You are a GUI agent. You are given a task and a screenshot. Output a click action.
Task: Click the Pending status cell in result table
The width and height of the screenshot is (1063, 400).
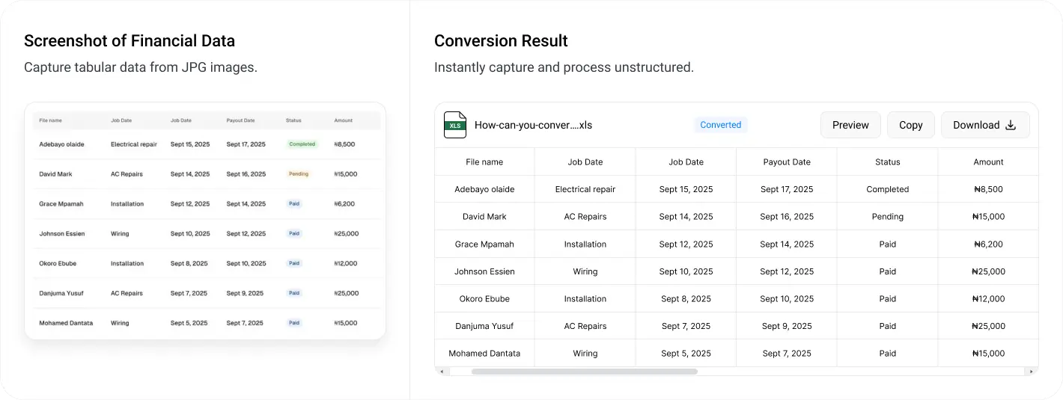point(887,217)
